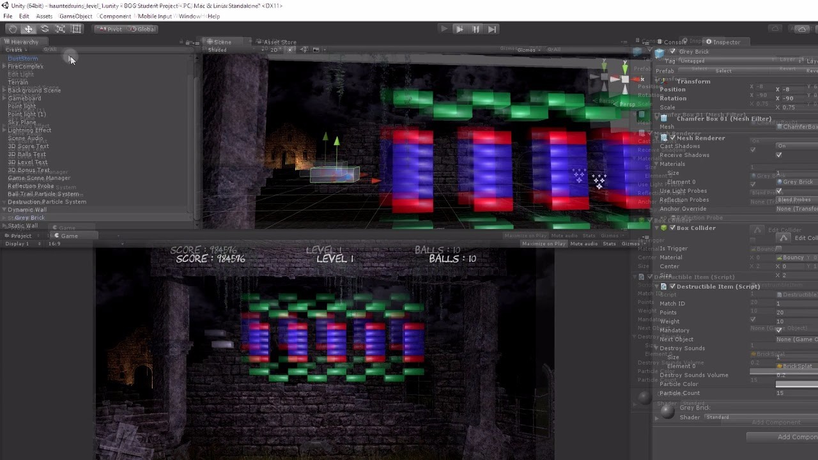Click the Pause button
The height and width of the screenshot is (460, 818).
475,29
